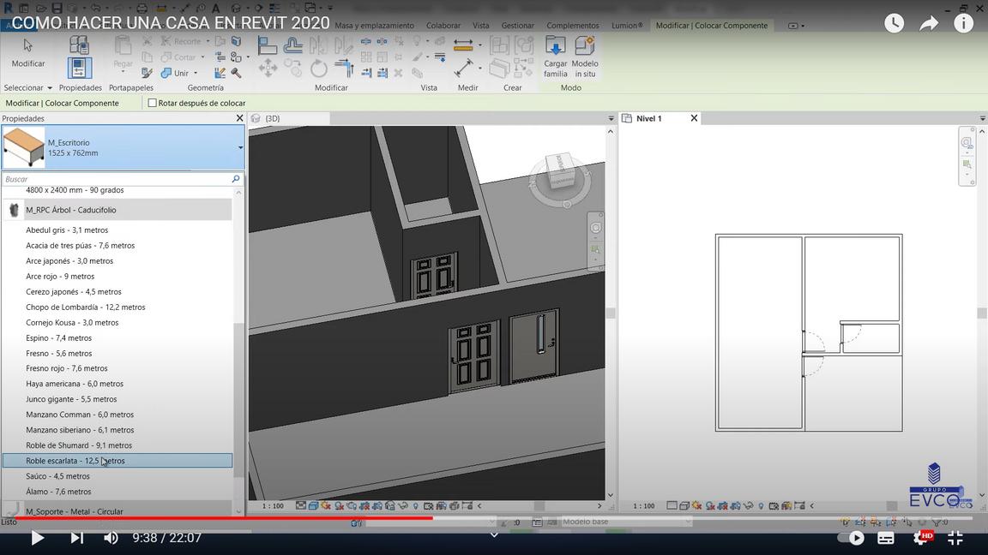The width and height of the screenshot is (988, 555).
Task: Click the Buscar search field
Action: point(117,179)
